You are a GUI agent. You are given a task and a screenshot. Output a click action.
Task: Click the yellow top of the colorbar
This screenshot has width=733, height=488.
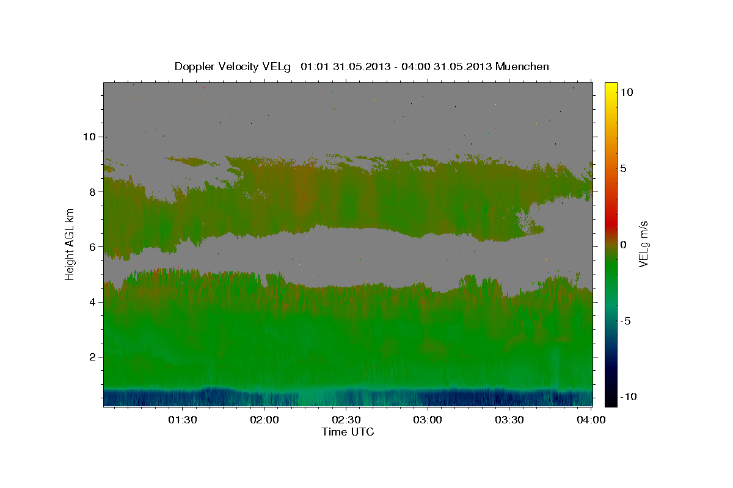coord(610,88)
